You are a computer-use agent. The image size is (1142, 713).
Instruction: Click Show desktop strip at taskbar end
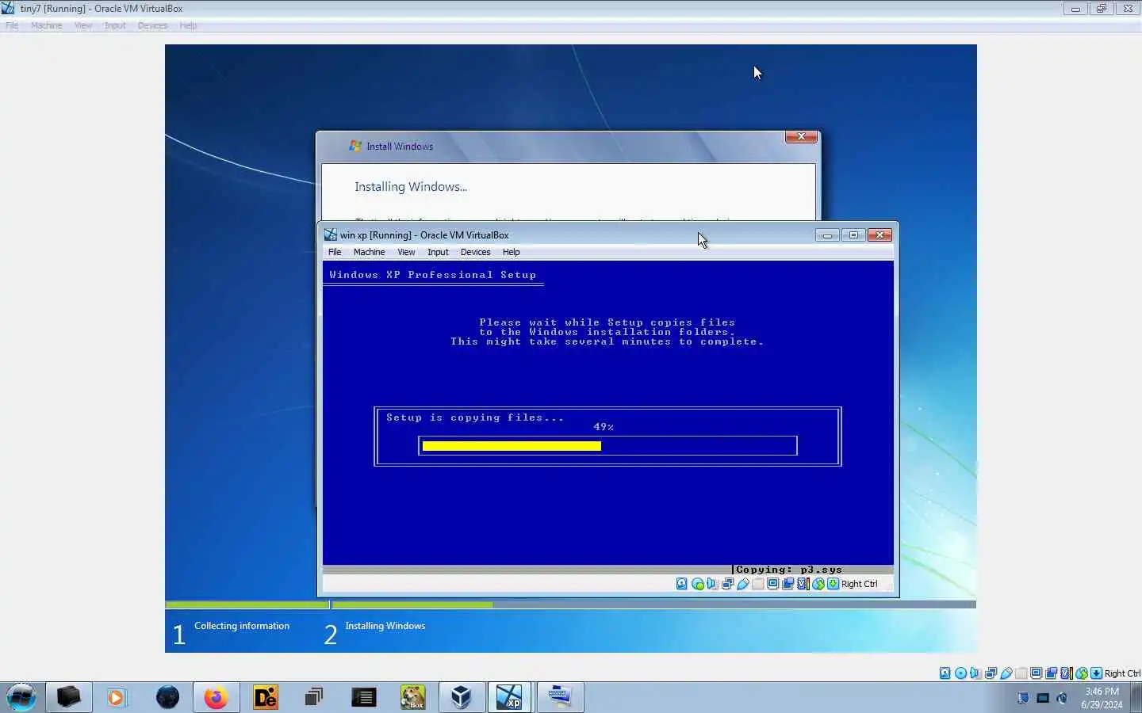point(1137,697)
